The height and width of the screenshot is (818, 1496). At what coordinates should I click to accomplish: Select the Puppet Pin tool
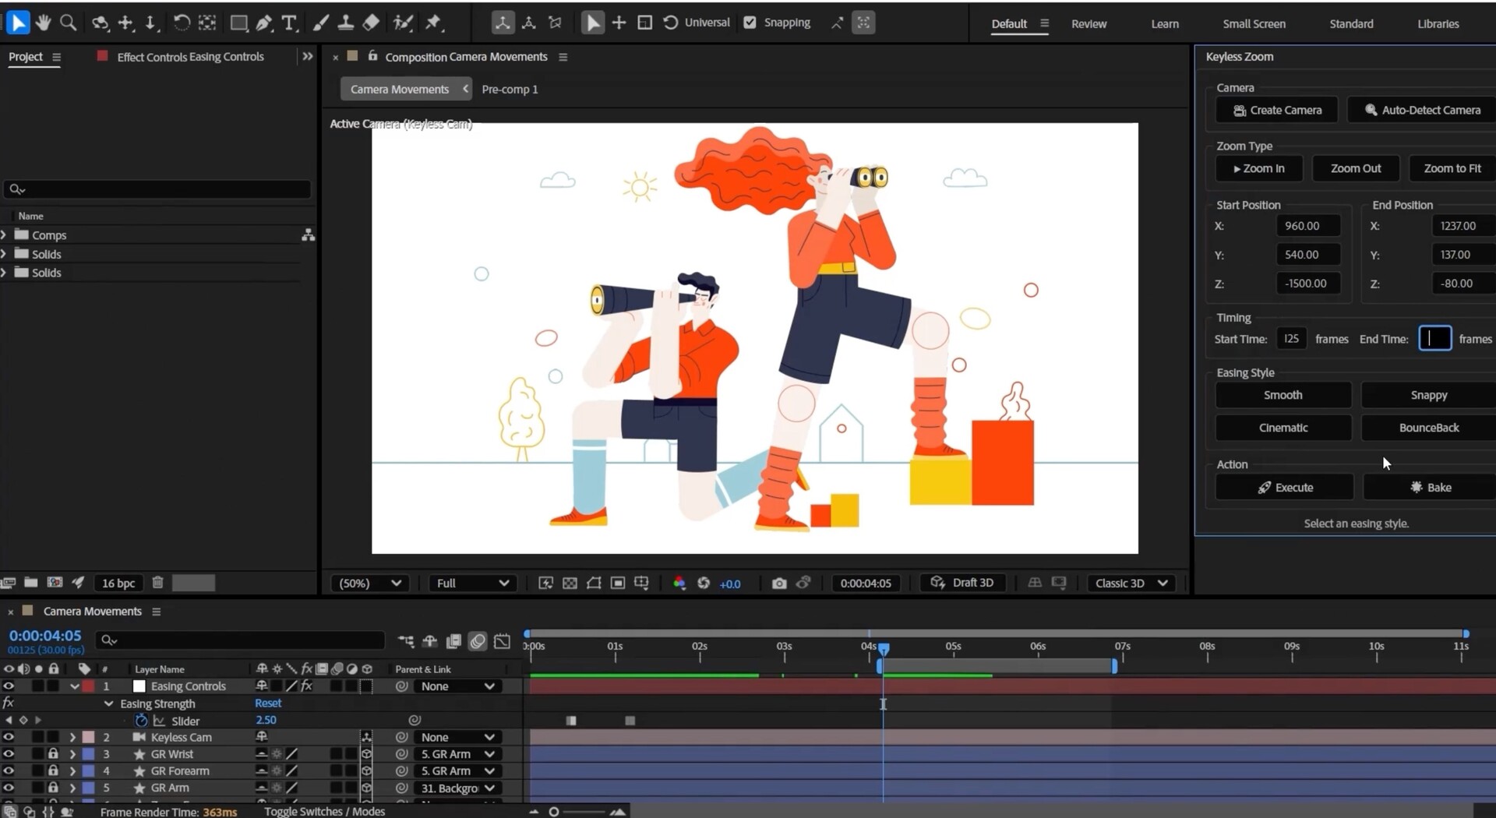pyautogui.click(x=434, y=23)
